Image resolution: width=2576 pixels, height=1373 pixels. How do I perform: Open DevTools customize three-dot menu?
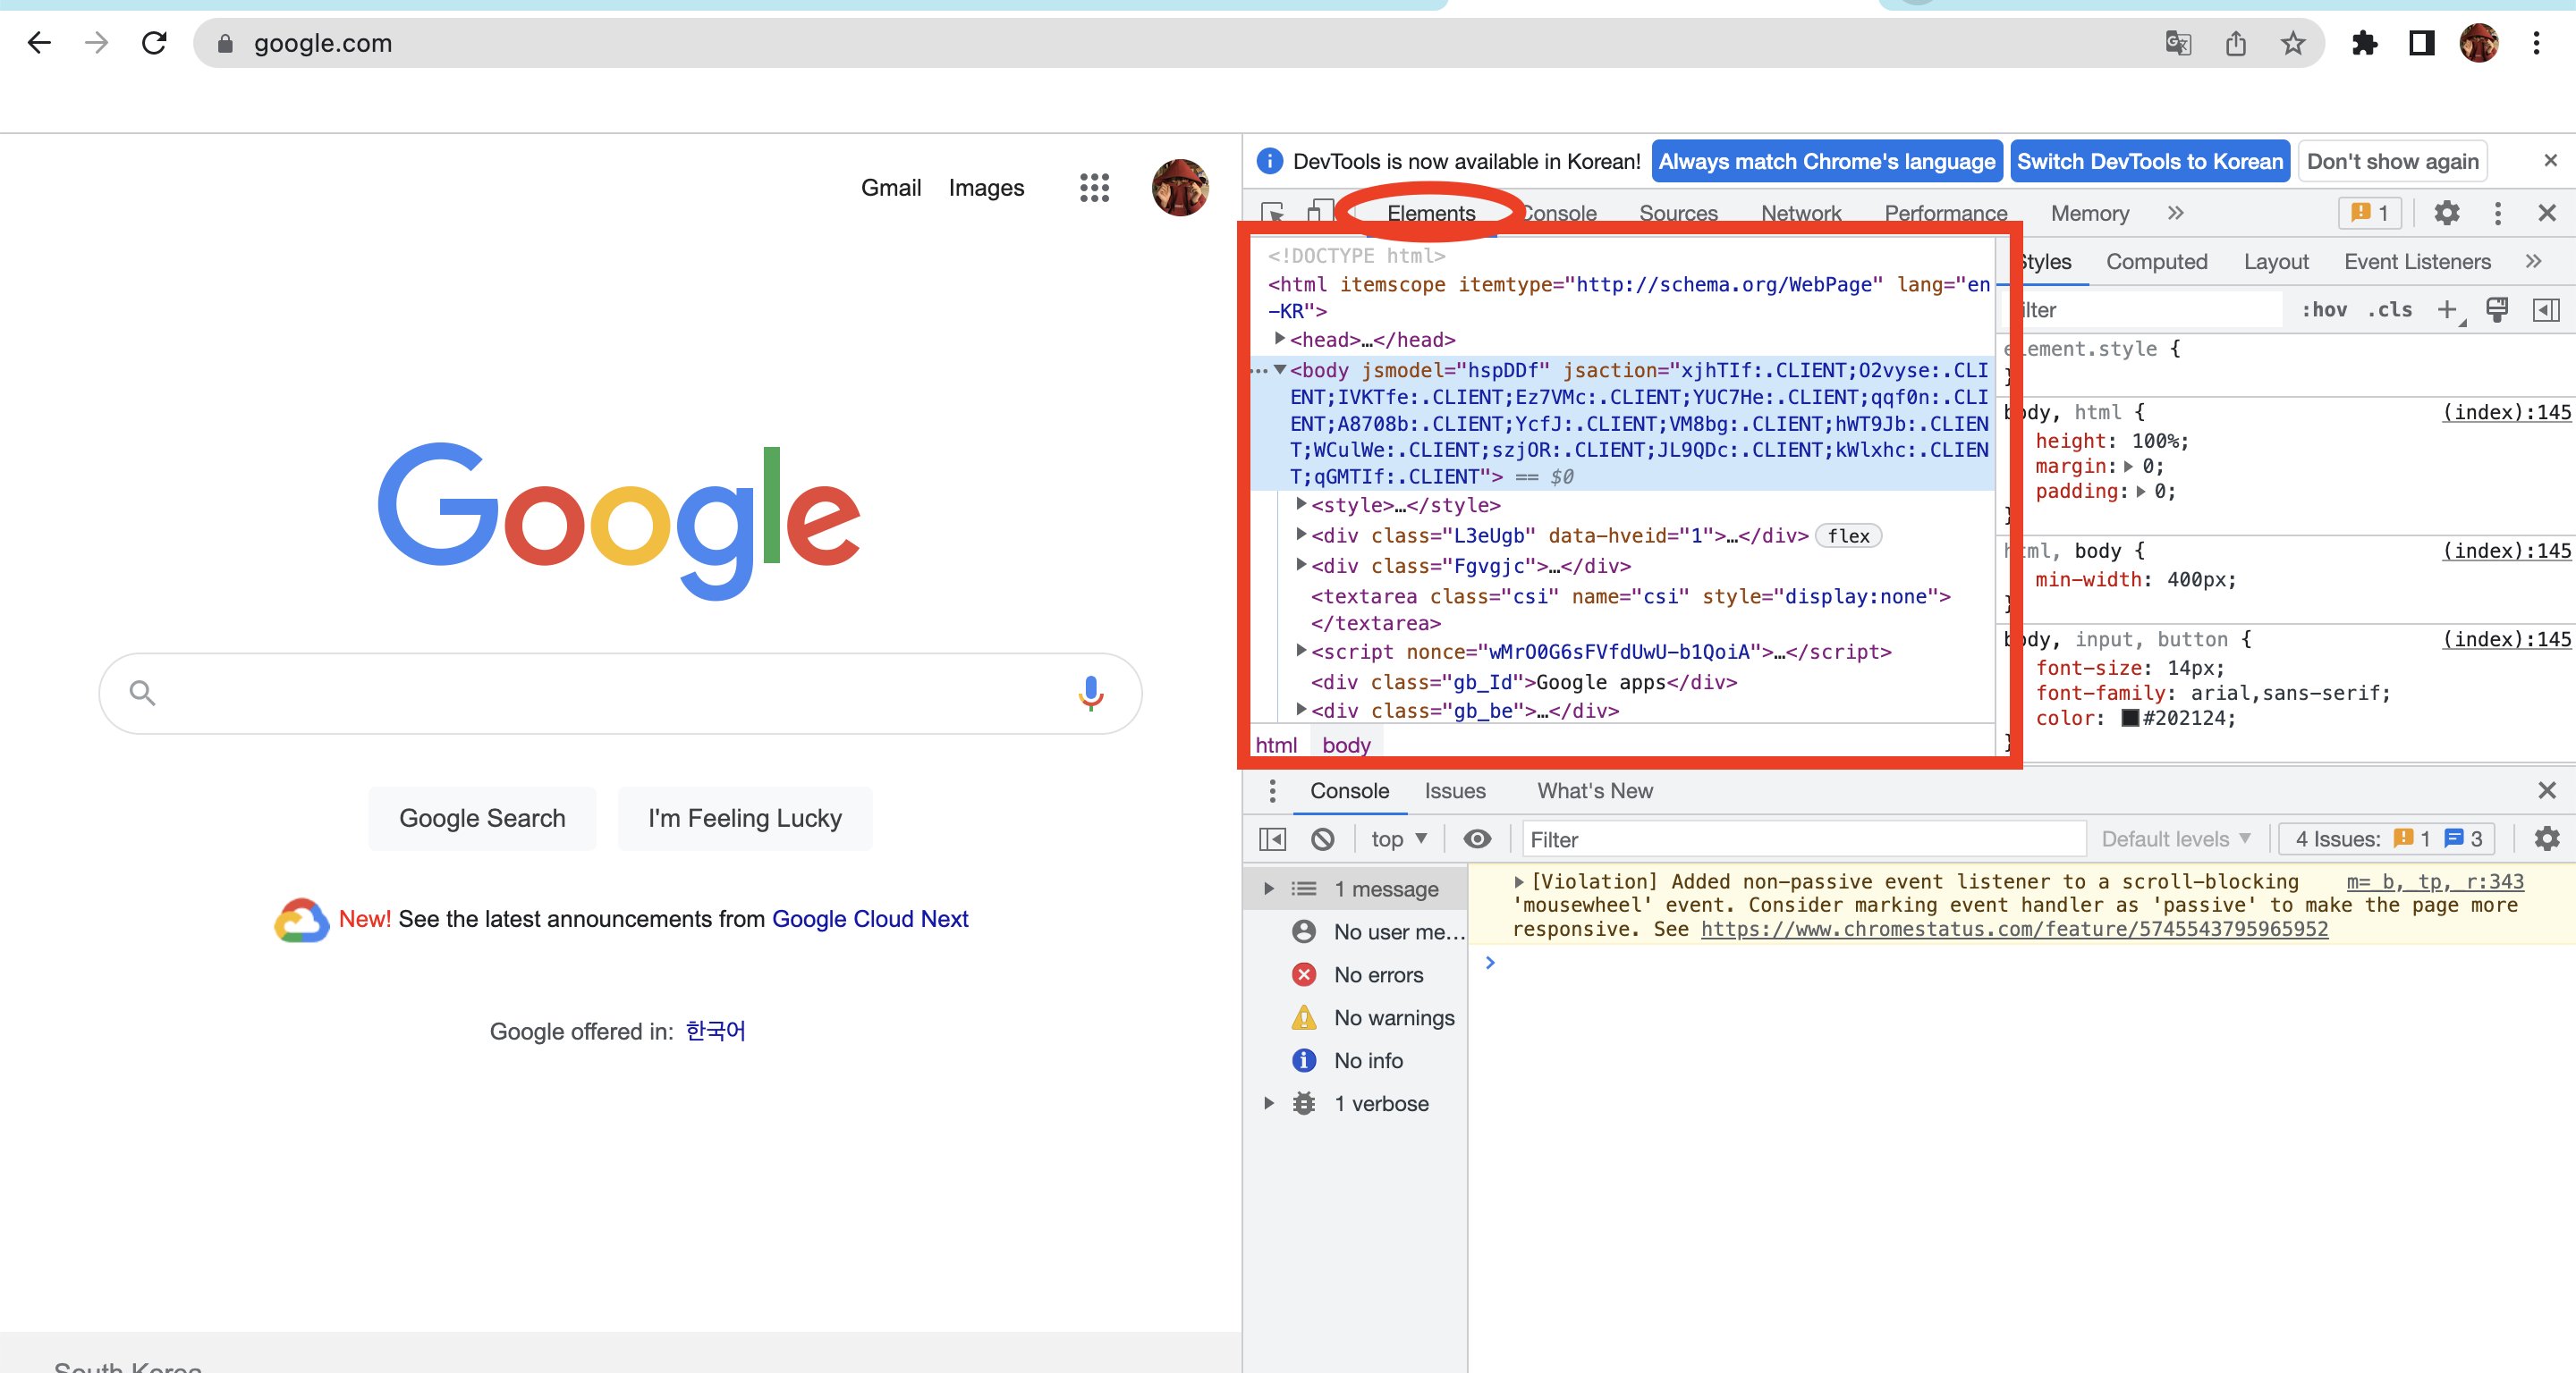click(x=2497, y=213)
